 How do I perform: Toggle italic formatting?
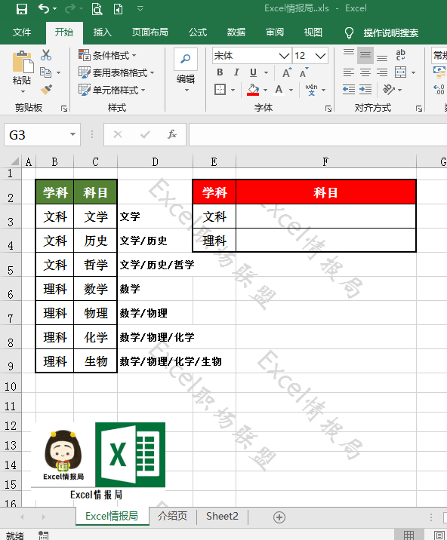[x=236, y=72]
